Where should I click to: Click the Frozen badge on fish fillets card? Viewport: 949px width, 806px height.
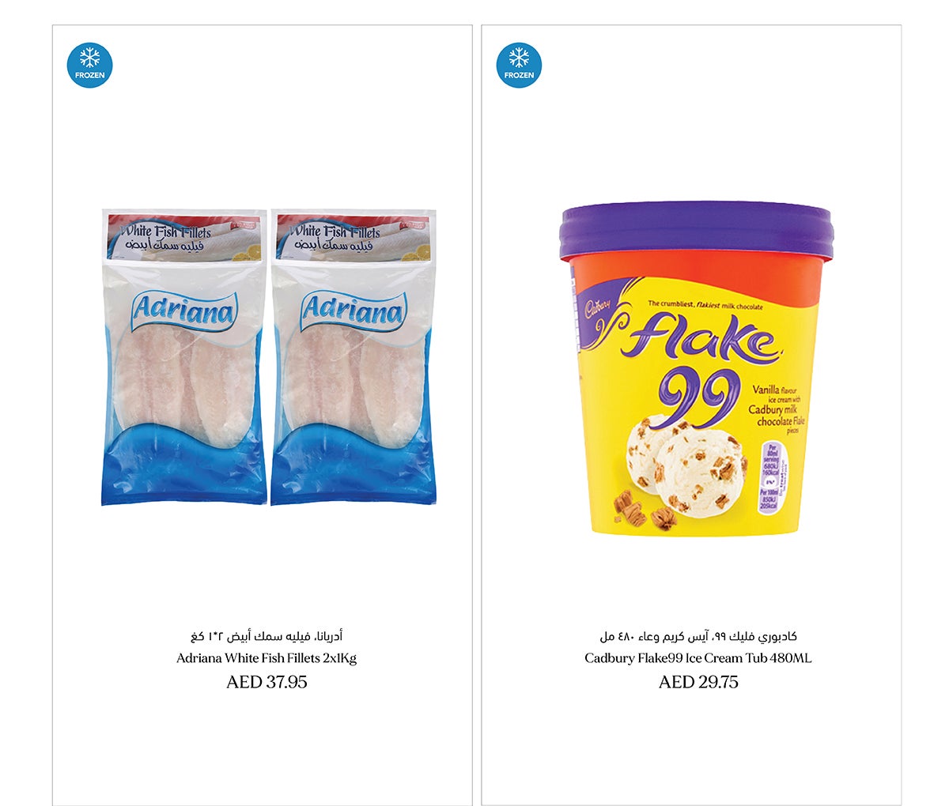pos(89,65)
